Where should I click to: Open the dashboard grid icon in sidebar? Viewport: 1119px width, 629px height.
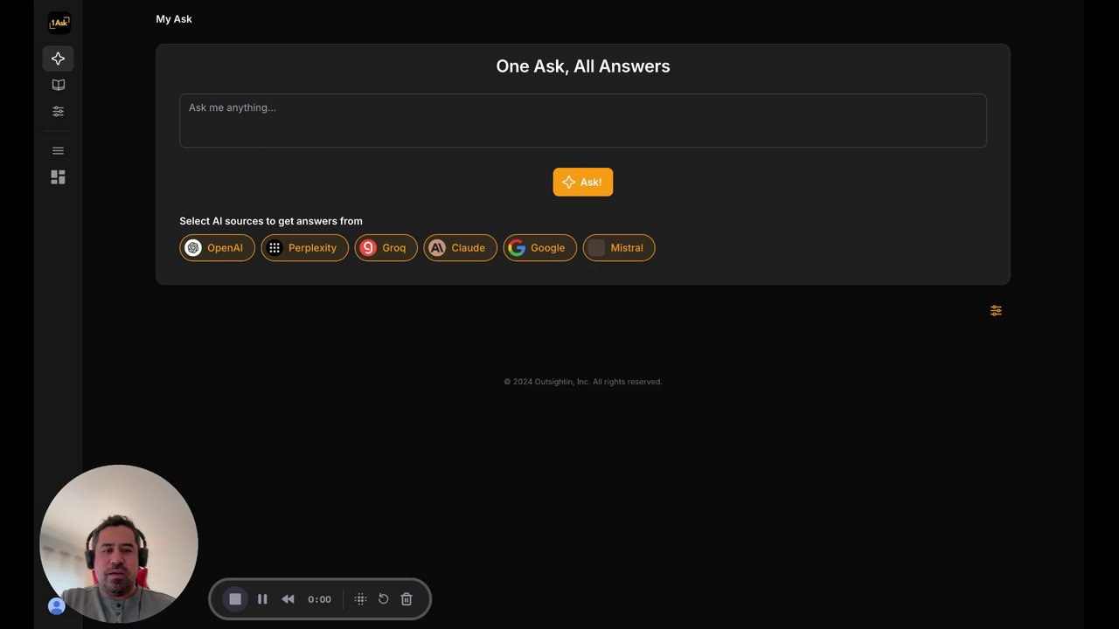coord(58,177)
